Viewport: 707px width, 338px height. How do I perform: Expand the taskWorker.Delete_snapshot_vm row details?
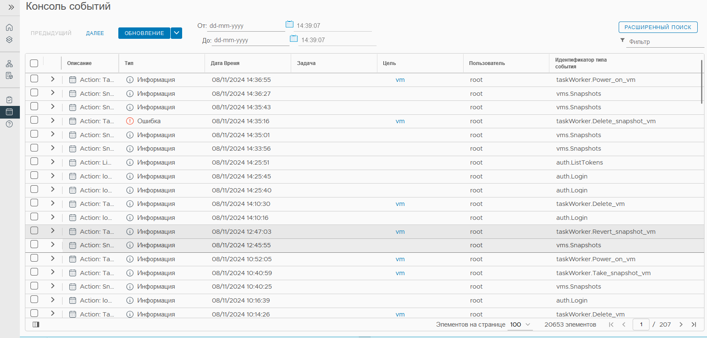point(52,120)
